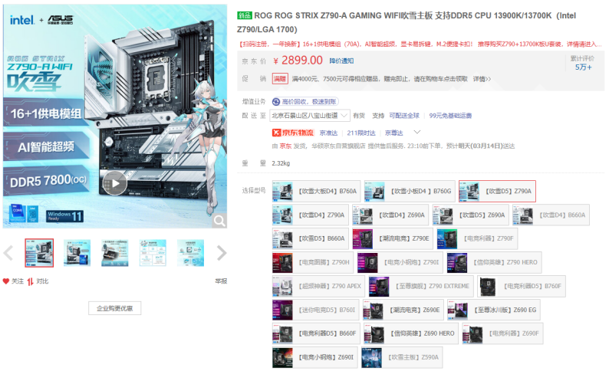Select model 【吹雪D4】Z690A
Image resolution: width=609 pixels, height=371 pixels.
(x=390, y=215)
